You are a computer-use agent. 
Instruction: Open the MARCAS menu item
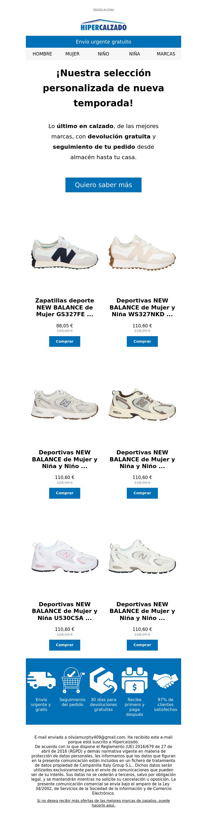(x=166, y=54)
